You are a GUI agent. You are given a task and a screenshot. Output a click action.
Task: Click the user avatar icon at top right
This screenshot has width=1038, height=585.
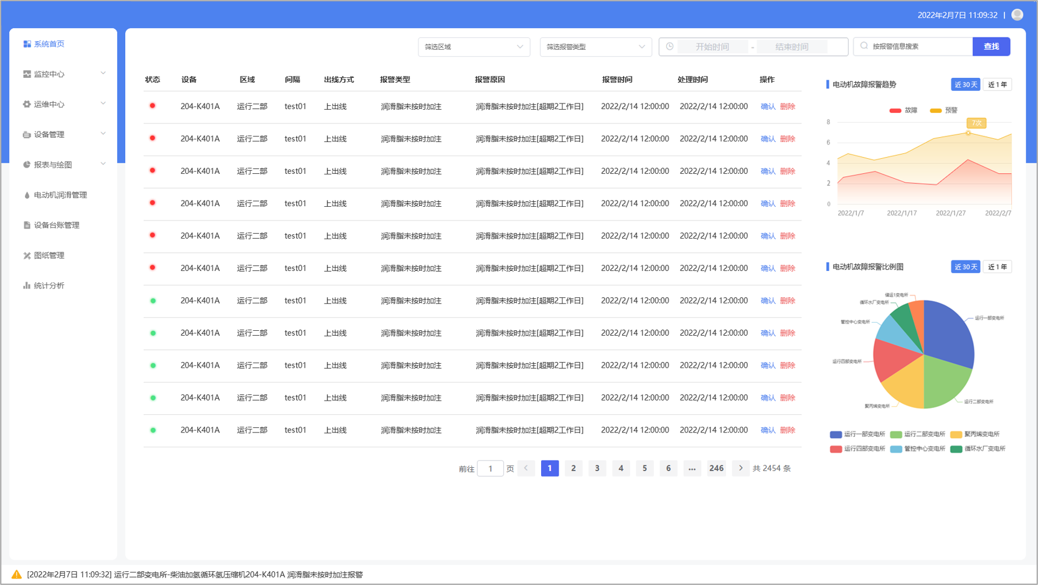[1017, 14]
